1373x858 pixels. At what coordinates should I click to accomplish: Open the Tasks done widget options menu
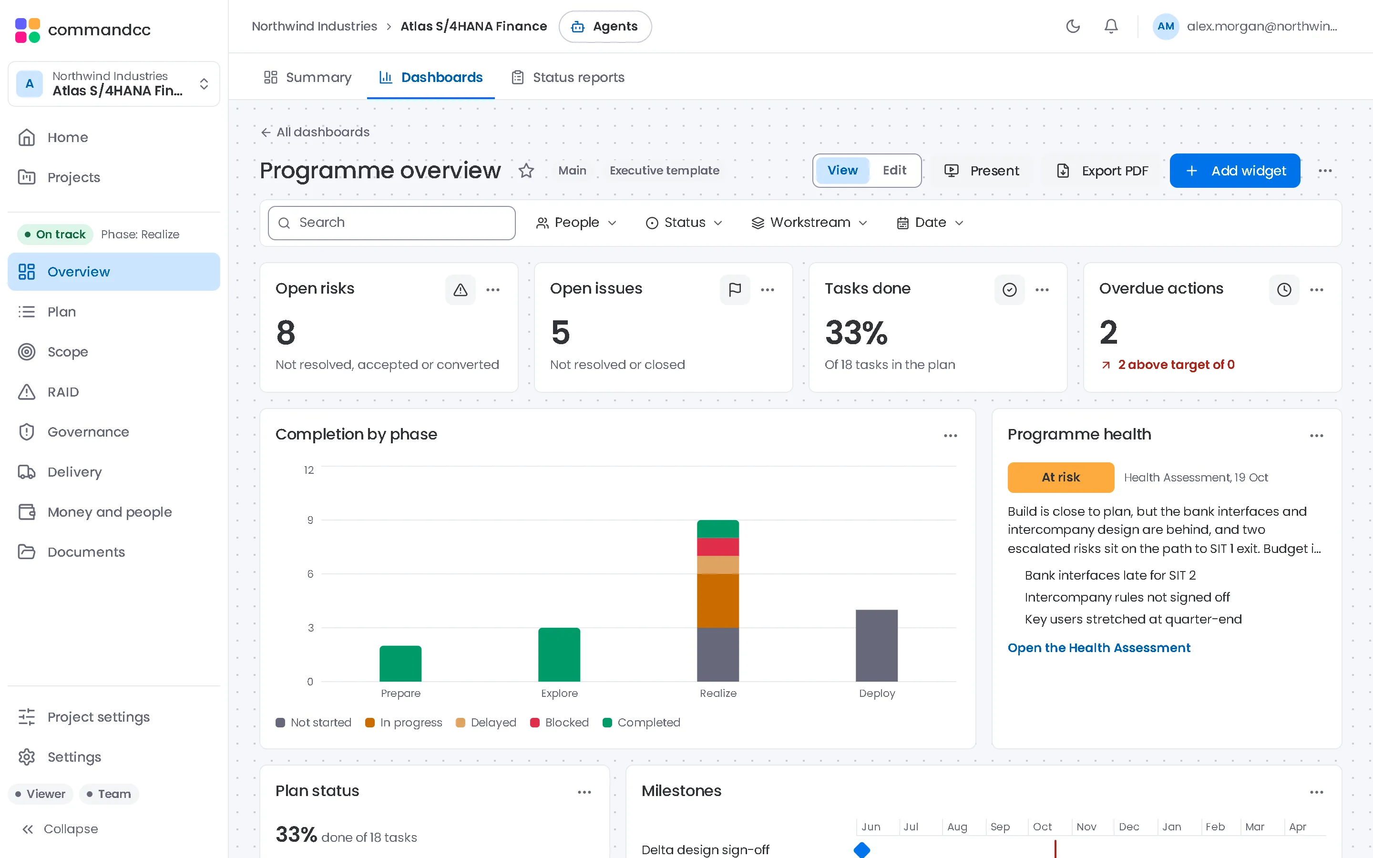[x=1042, y=289]
